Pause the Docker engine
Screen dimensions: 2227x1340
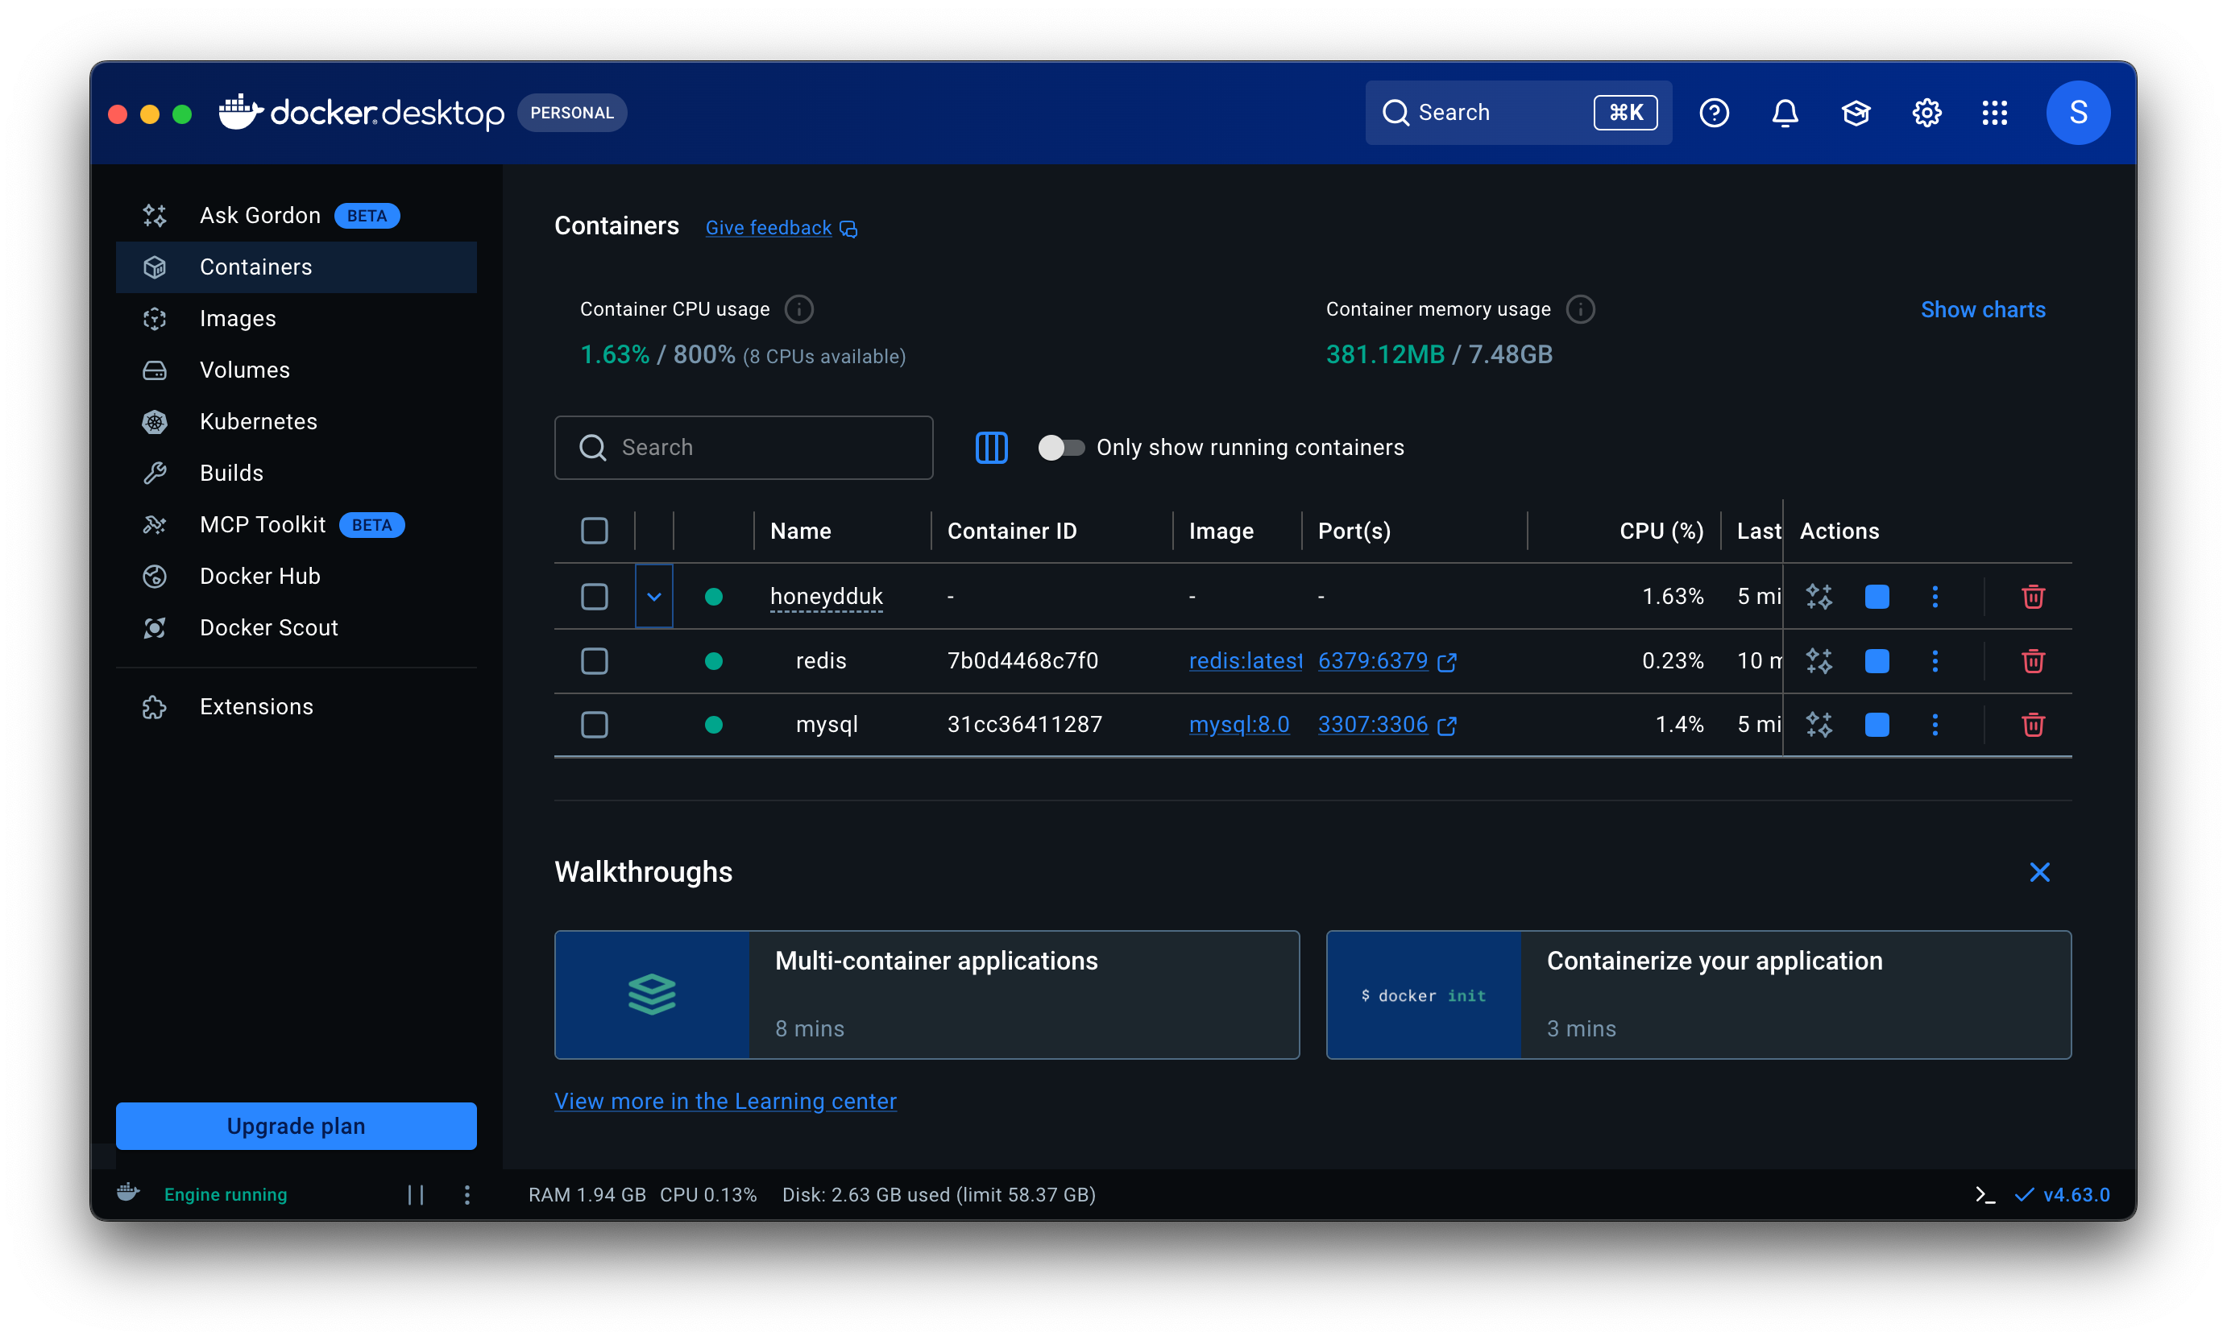pyautogui.click(x=416, y=1194)
